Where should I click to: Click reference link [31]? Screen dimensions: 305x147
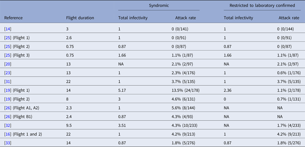pos(7,82)
